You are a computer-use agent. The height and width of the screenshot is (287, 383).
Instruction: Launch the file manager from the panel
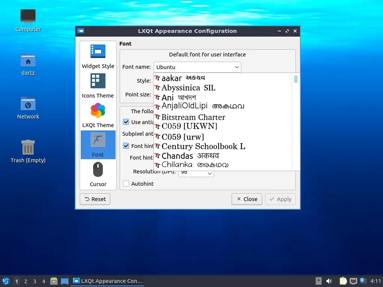(x=54, y=281)
